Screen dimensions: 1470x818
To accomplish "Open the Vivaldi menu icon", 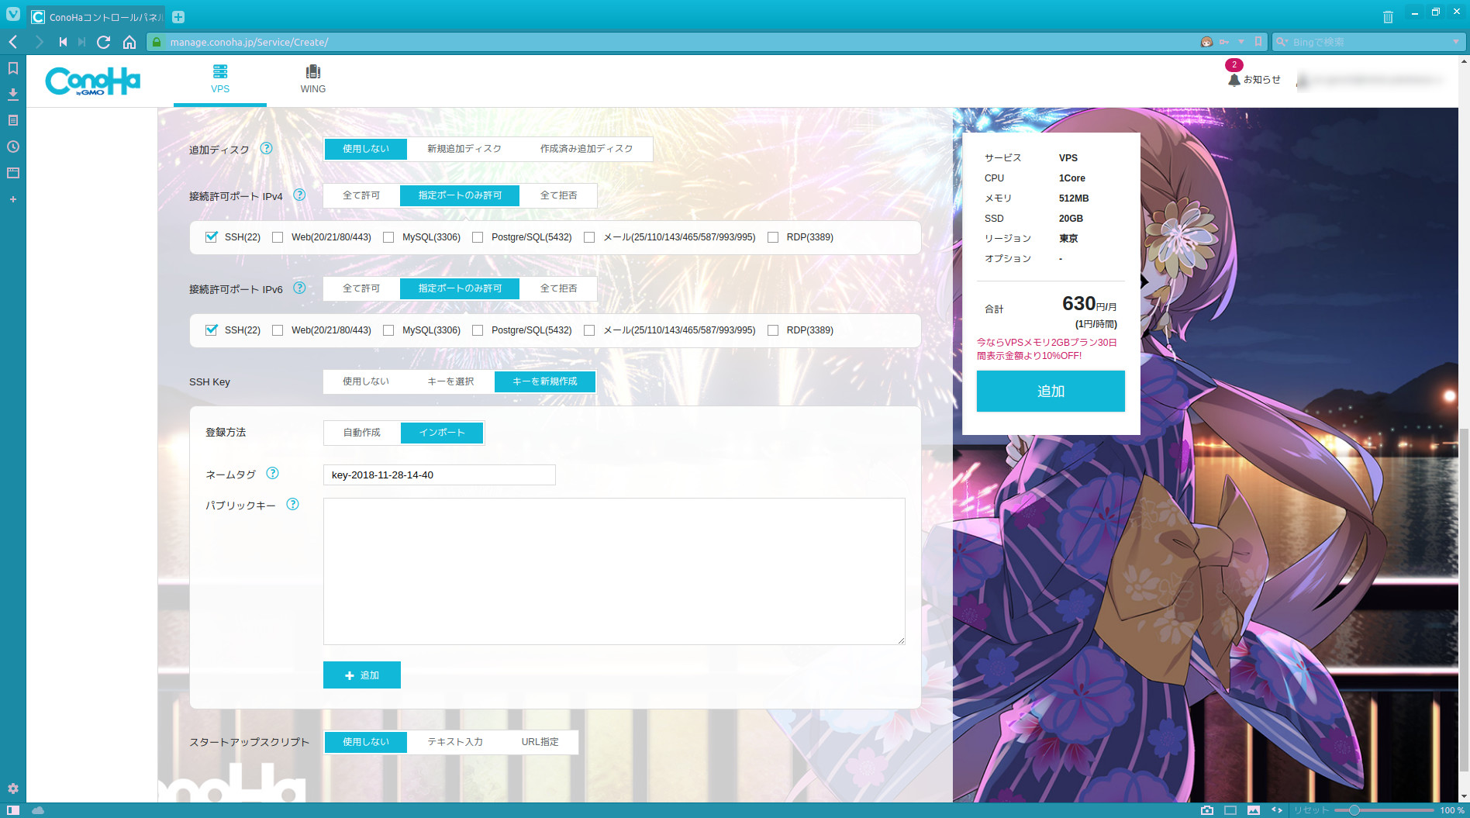I will coord(13,14).
